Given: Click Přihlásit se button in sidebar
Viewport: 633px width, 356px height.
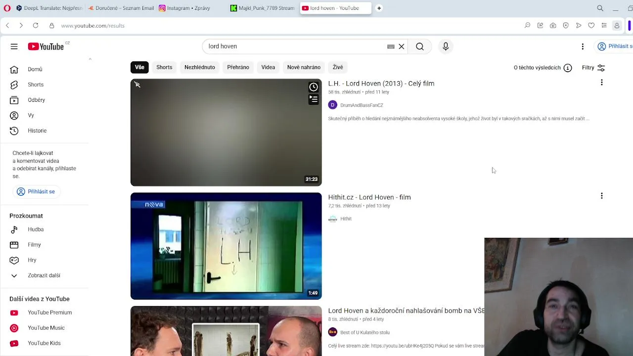Looking at the screenshot, I should (36, 191).
